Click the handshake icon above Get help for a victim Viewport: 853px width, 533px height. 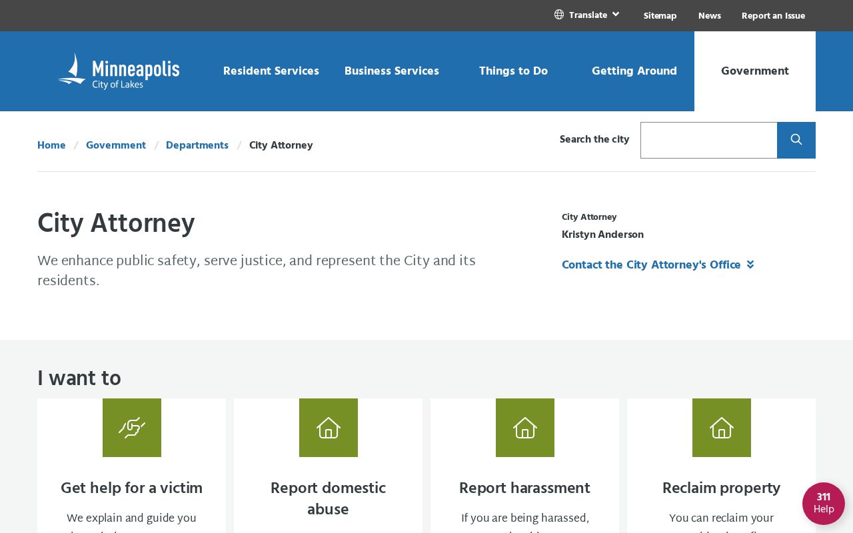(x=132, y=428)
